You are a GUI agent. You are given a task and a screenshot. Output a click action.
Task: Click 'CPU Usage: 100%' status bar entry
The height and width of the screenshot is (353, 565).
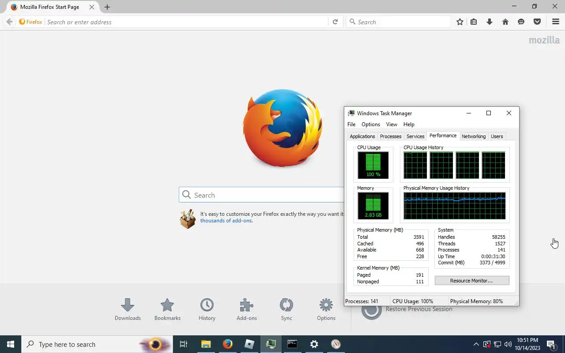(413, 301)
